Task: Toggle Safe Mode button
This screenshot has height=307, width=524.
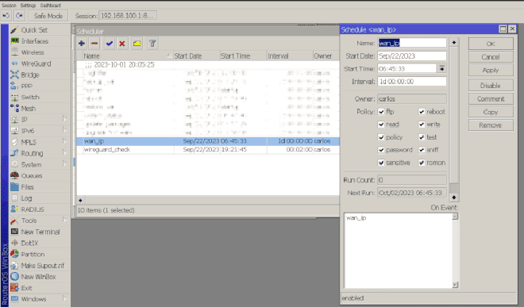Action: point(48,16)
